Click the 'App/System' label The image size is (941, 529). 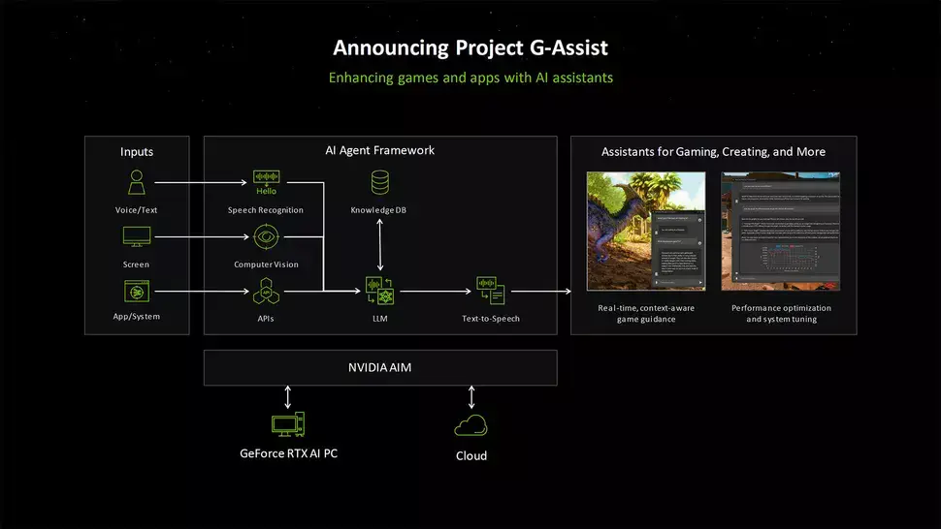[136, 316]
